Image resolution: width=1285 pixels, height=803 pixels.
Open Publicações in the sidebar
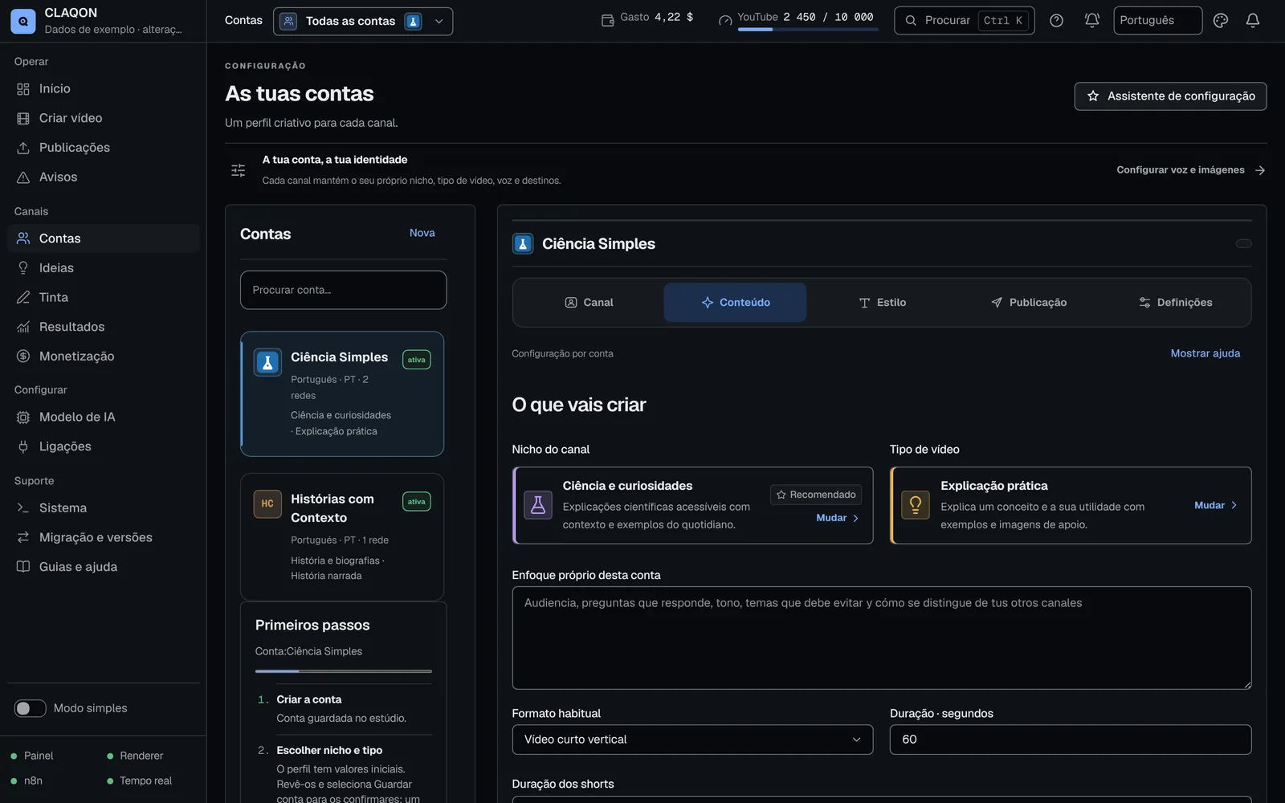click(103, 148)
